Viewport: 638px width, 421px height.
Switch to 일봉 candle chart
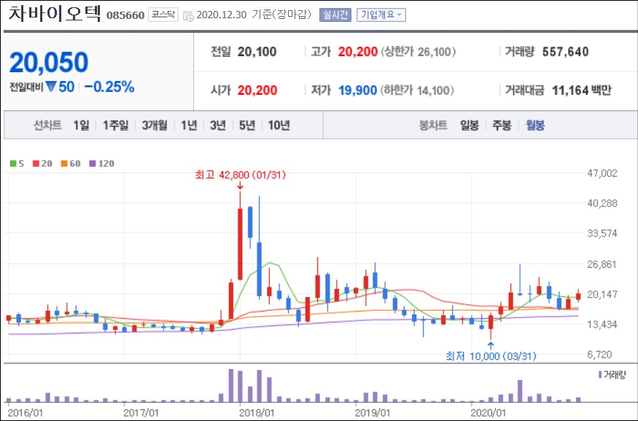(x=469, y=125)
